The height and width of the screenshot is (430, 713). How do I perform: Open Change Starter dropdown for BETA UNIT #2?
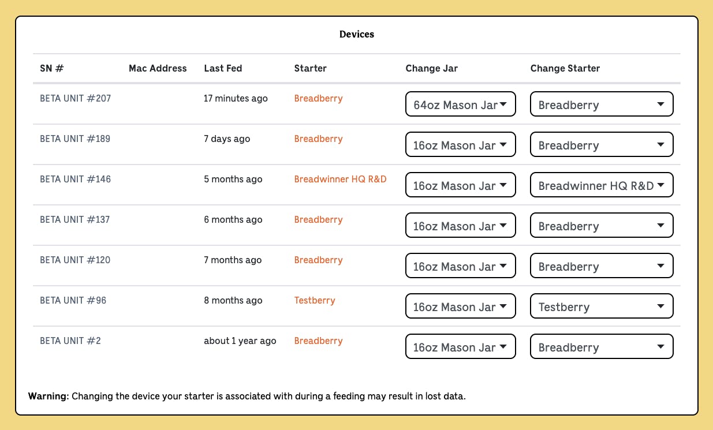pos(602,347)
